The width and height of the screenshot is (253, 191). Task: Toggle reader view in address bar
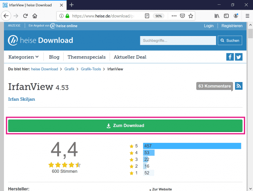click(x=147, y=16)
